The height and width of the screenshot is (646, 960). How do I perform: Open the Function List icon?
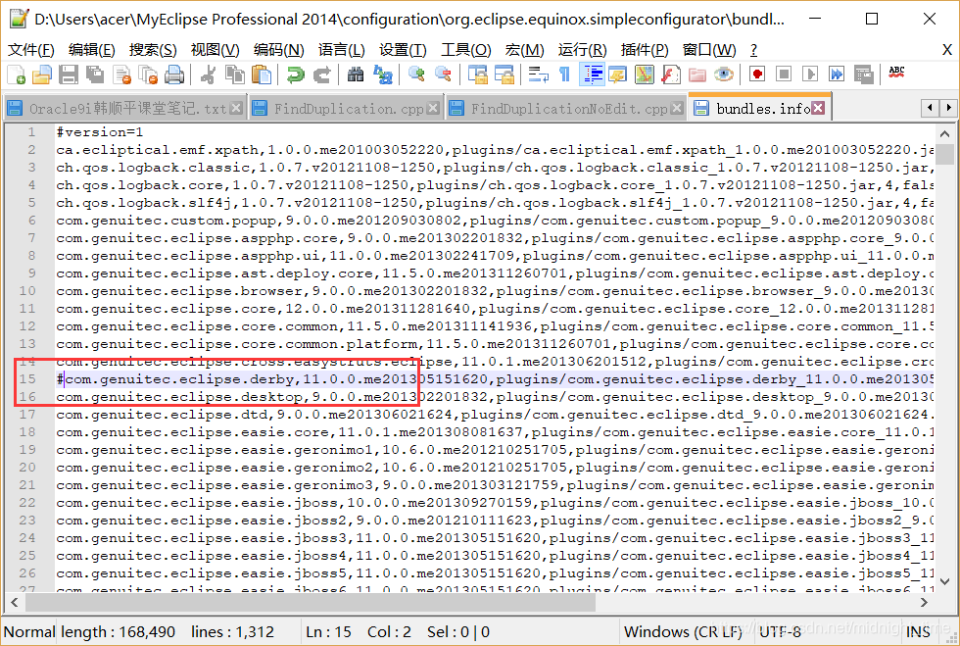[670, 75]
